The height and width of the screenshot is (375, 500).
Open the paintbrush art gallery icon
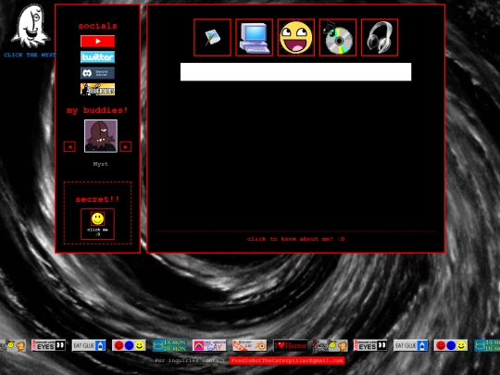click(212, 38)
